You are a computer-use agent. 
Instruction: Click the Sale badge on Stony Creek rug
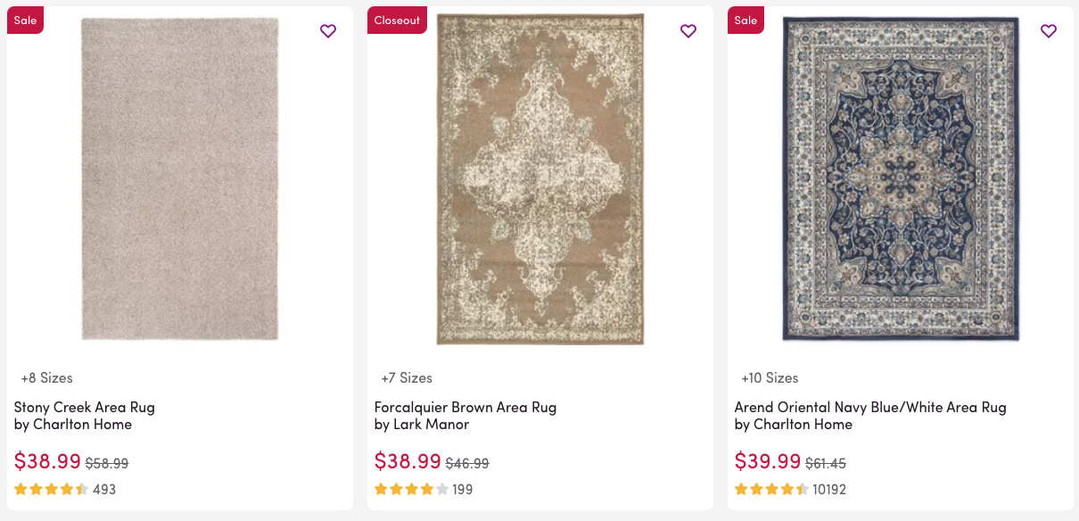tap(25, 21)
